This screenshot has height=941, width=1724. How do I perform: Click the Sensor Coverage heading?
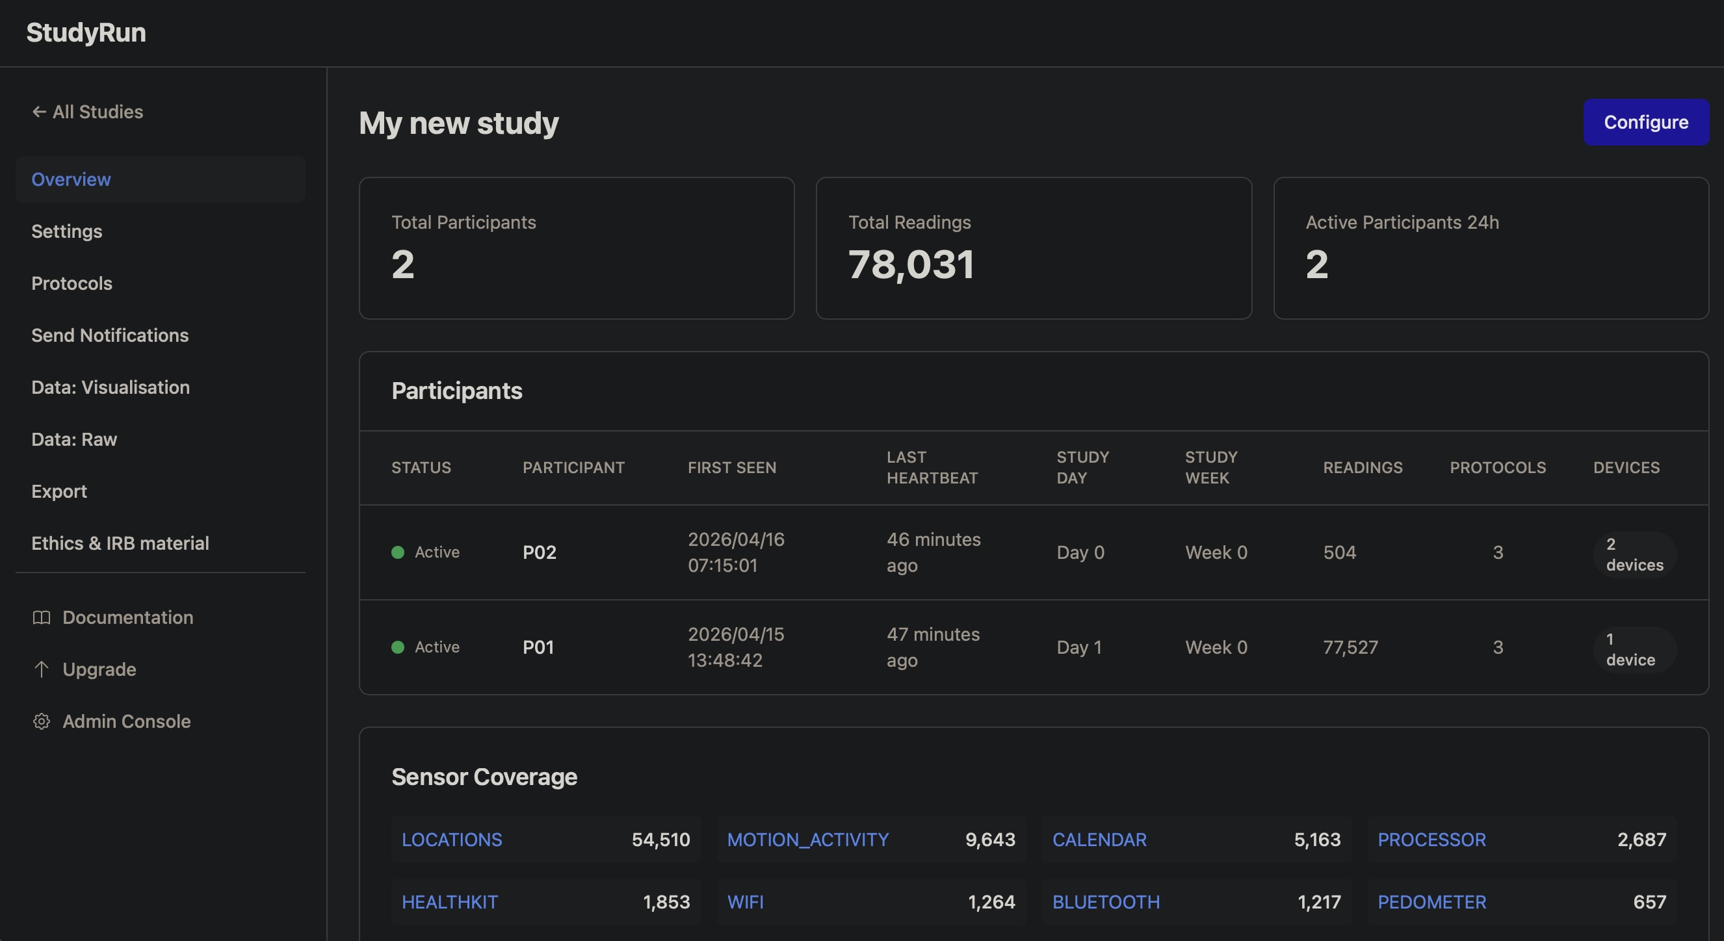point(484,777)
